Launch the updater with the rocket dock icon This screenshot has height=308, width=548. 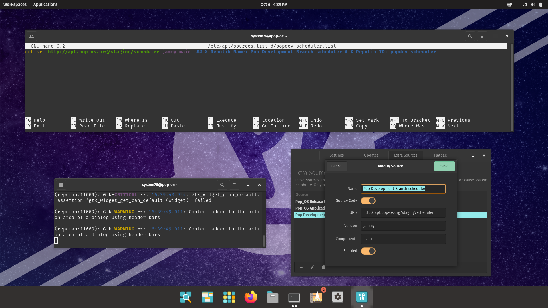(316, 297)
